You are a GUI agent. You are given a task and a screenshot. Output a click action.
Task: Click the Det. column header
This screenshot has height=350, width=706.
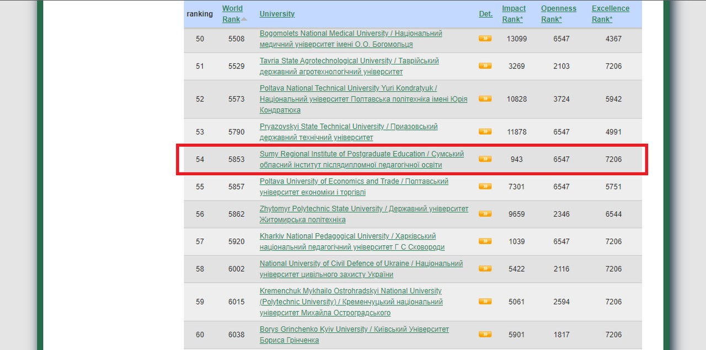(486, 14)
